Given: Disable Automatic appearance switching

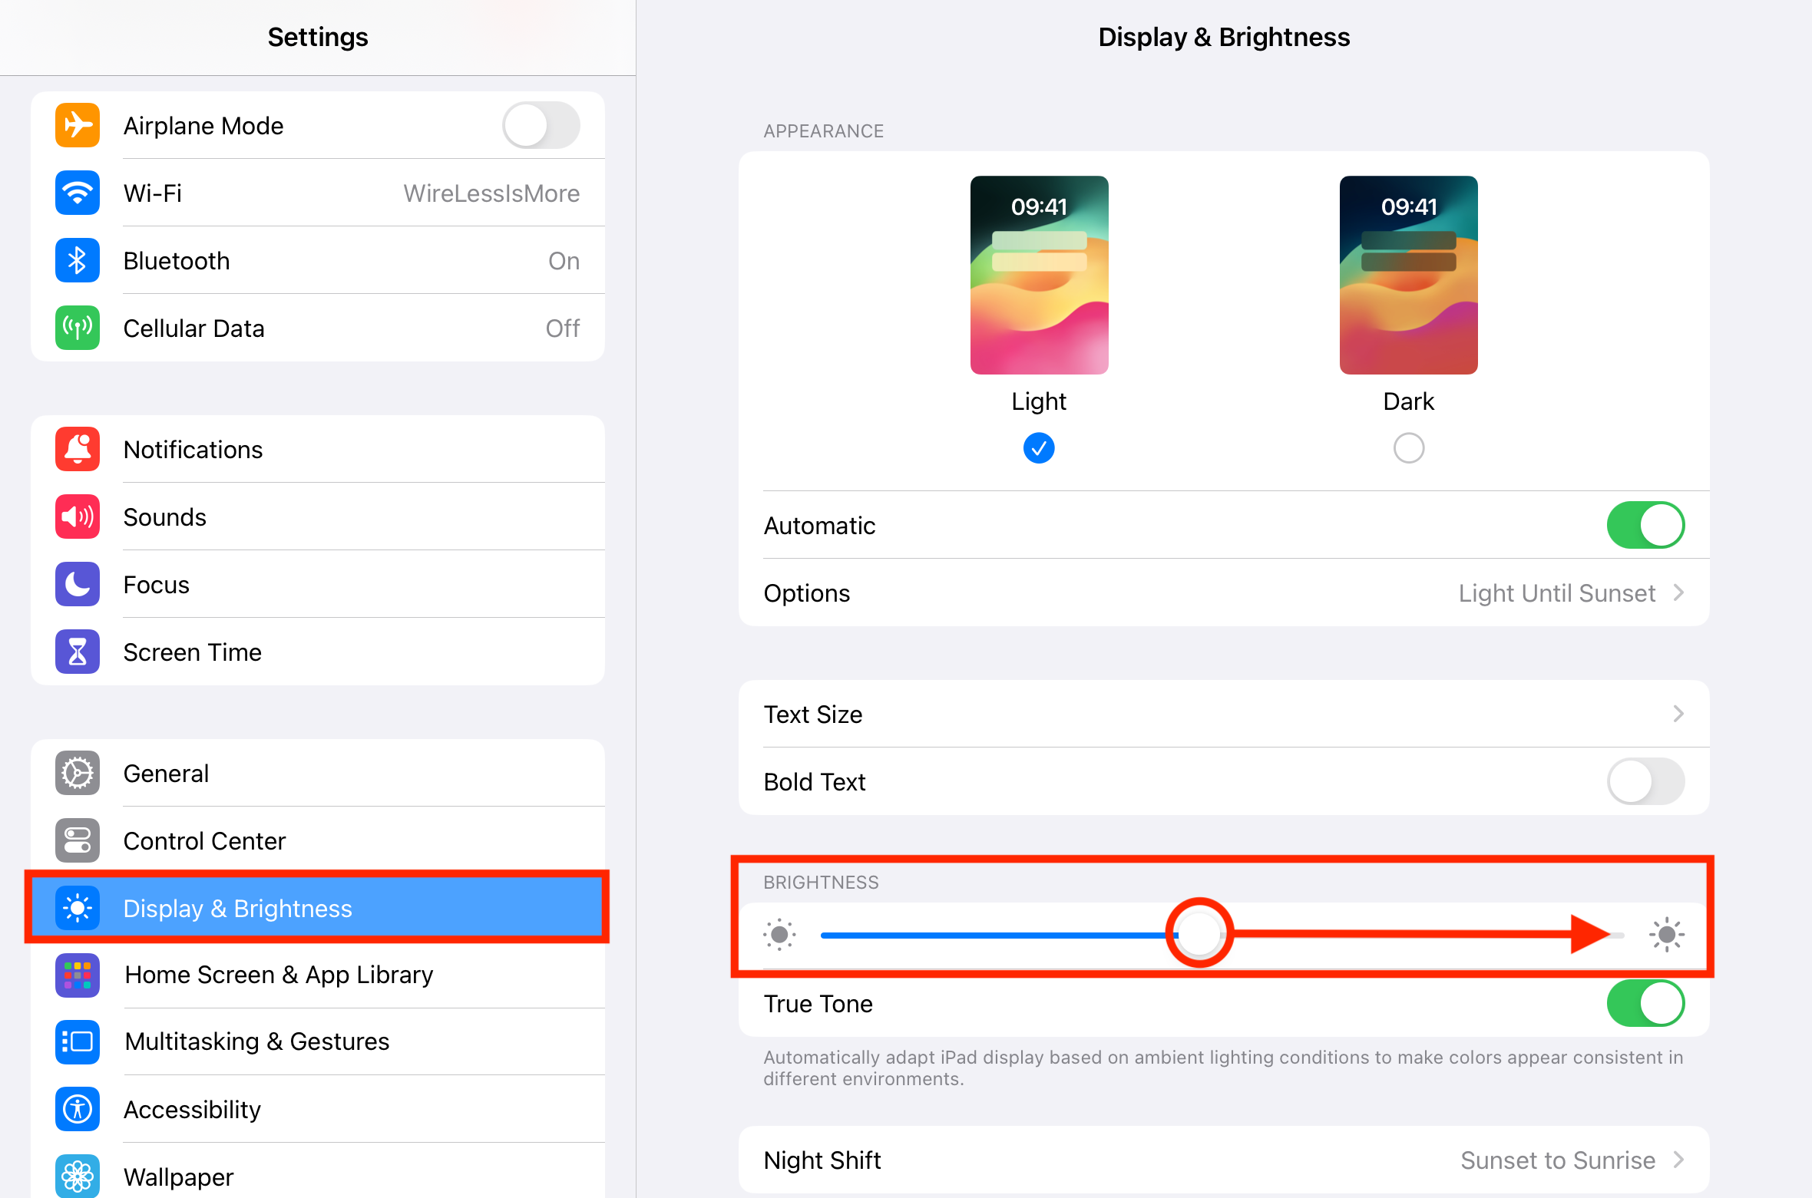Looking at the screenshot, I should point(1645,525).
